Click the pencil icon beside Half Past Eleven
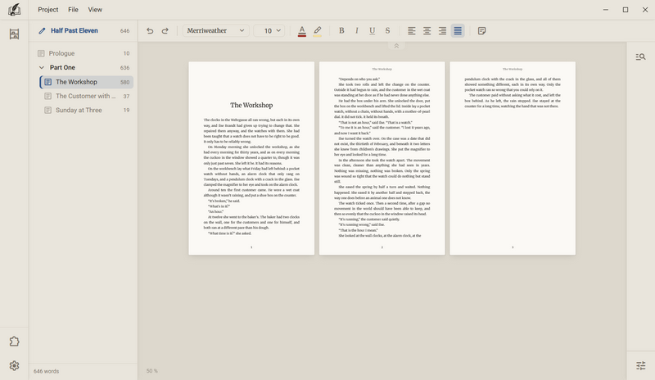Image resolution: width=655 pixels, height=380 pixels. (42, 30)
